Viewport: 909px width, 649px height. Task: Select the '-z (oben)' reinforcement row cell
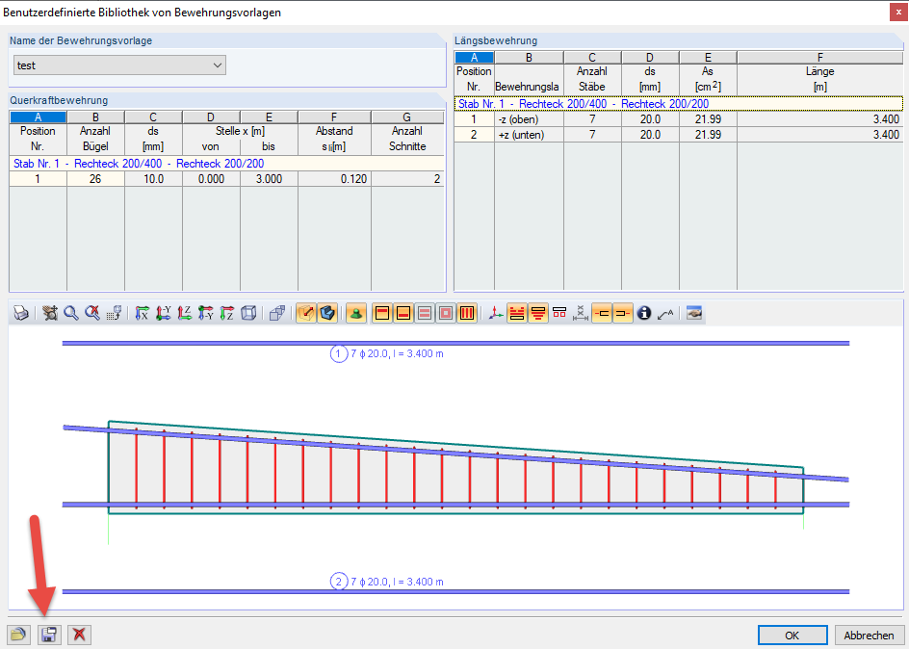(529, 119)
